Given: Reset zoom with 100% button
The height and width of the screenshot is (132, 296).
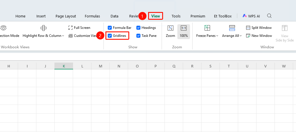Looking at the screenshot, I should [184, 32].
